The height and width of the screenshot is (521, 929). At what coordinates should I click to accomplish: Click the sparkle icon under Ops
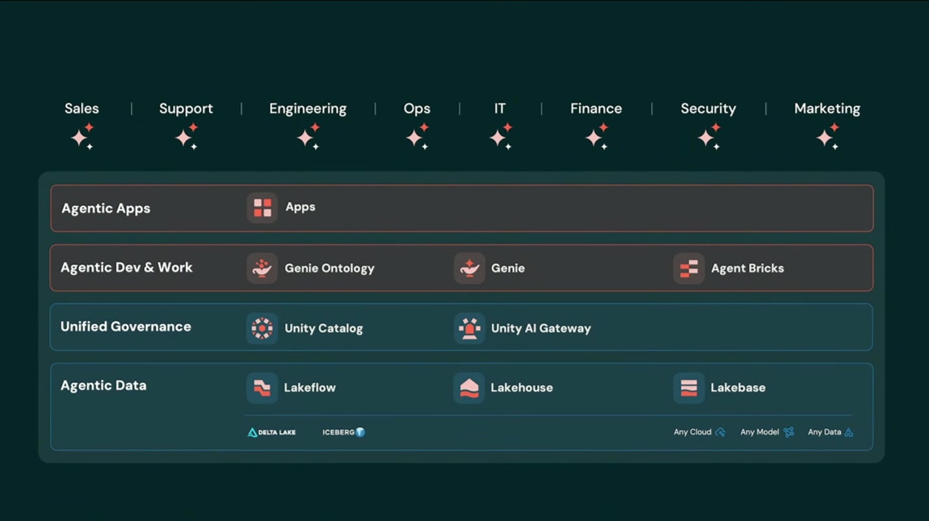pos(418,136)
